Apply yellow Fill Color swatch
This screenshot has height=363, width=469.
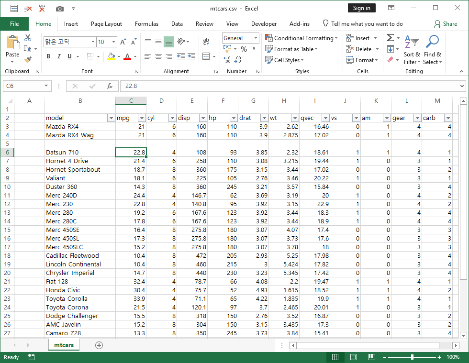coord(111,56)
